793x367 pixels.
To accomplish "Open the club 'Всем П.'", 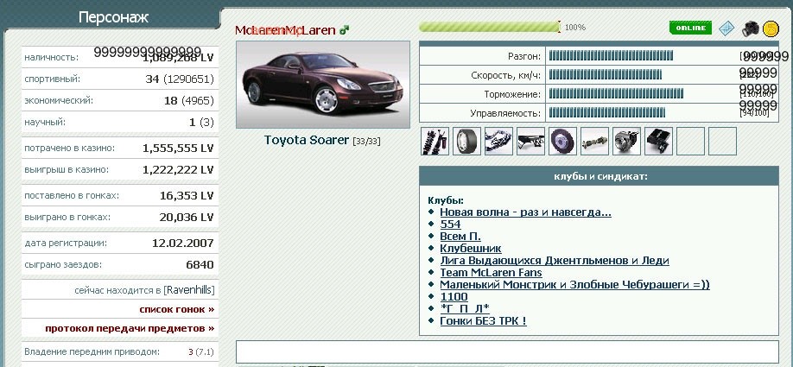I will point(460,237).
